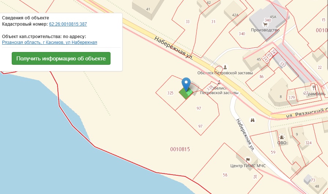Select parcel labeled 379

coord(292,97)
